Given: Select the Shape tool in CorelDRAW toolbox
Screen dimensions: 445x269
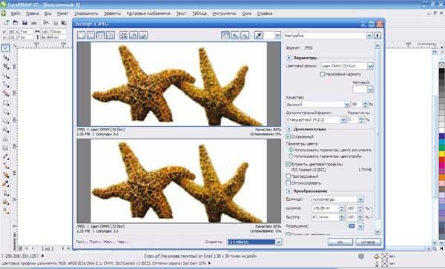Looking at the screenshot, I should click(x=6, y=58).
